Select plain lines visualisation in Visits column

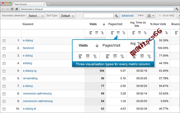[97, 33]
